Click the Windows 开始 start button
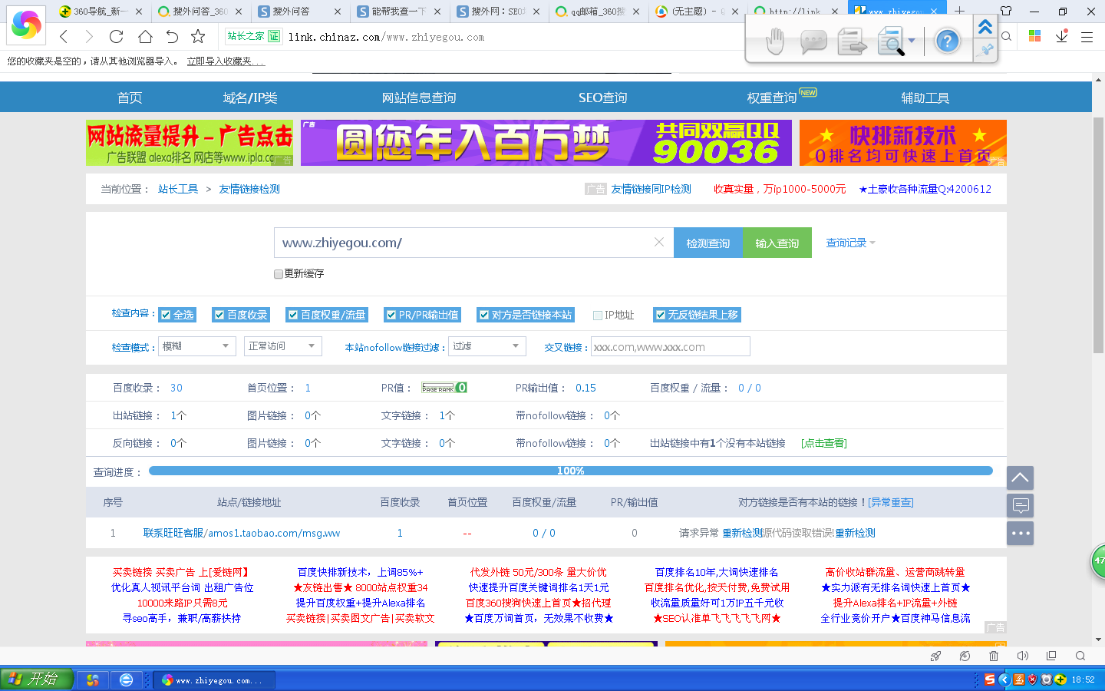 click(37, 679)
